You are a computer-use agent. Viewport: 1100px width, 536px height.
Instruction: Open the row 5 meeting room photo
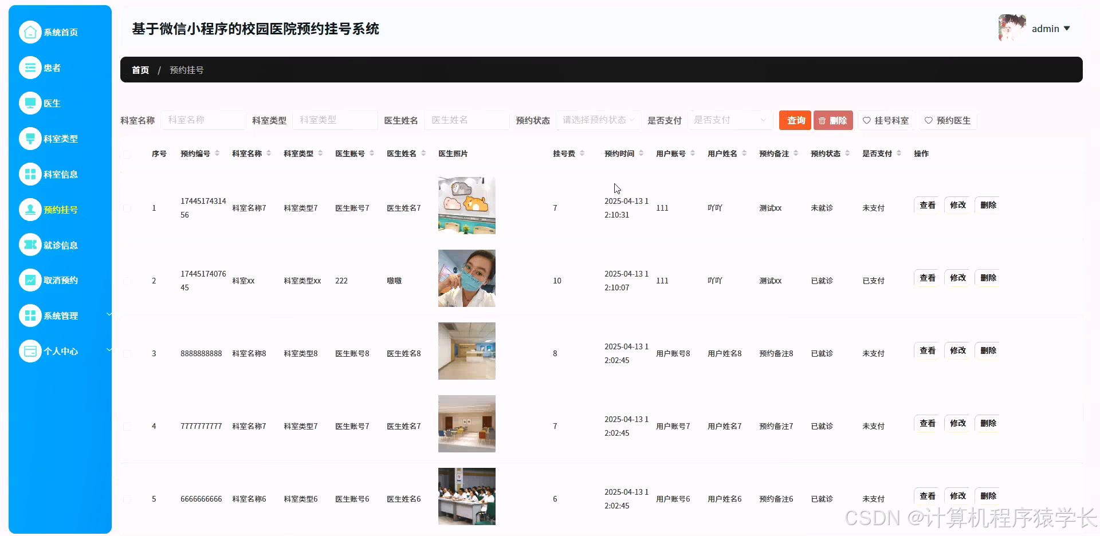coord(467,496)
